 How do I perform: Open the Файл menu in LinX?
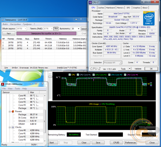pos(5,24)
